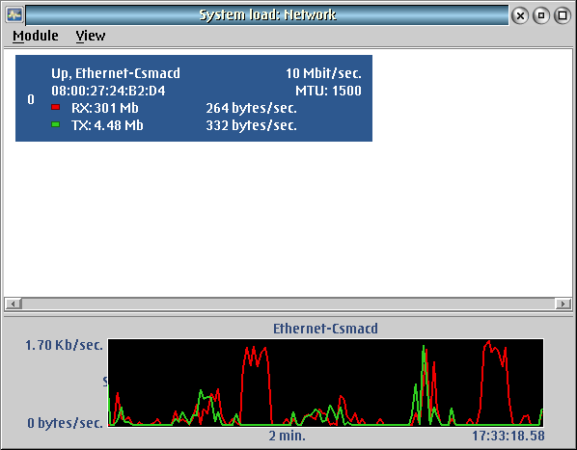Click the horizontal scrollbar track

288,304
